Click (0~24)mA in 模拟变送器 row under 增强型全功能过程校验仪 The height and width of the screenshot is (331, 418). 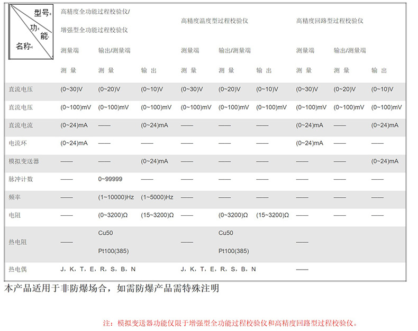click(155, 161)
